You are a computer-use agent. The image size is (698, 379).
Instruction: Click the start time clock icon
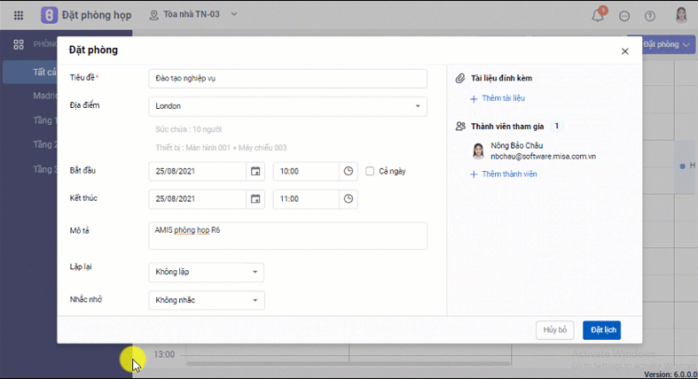(x=349, y=172)
